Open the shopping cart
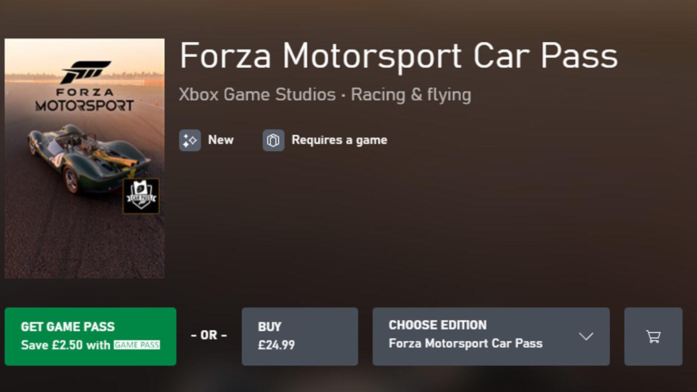This screenshot has height=392, width=697. coord(653,336)
